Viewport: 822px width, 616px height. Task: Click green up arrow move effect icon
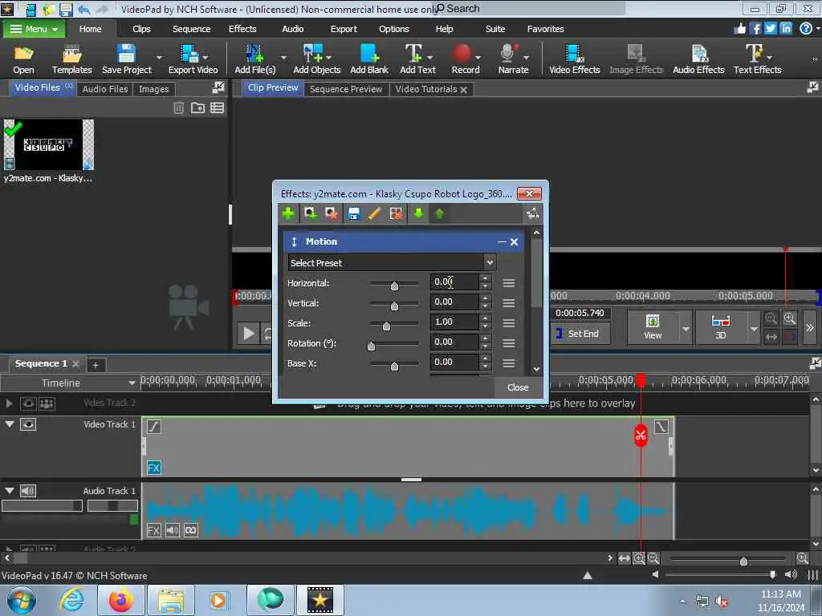(x=439, y=213)
